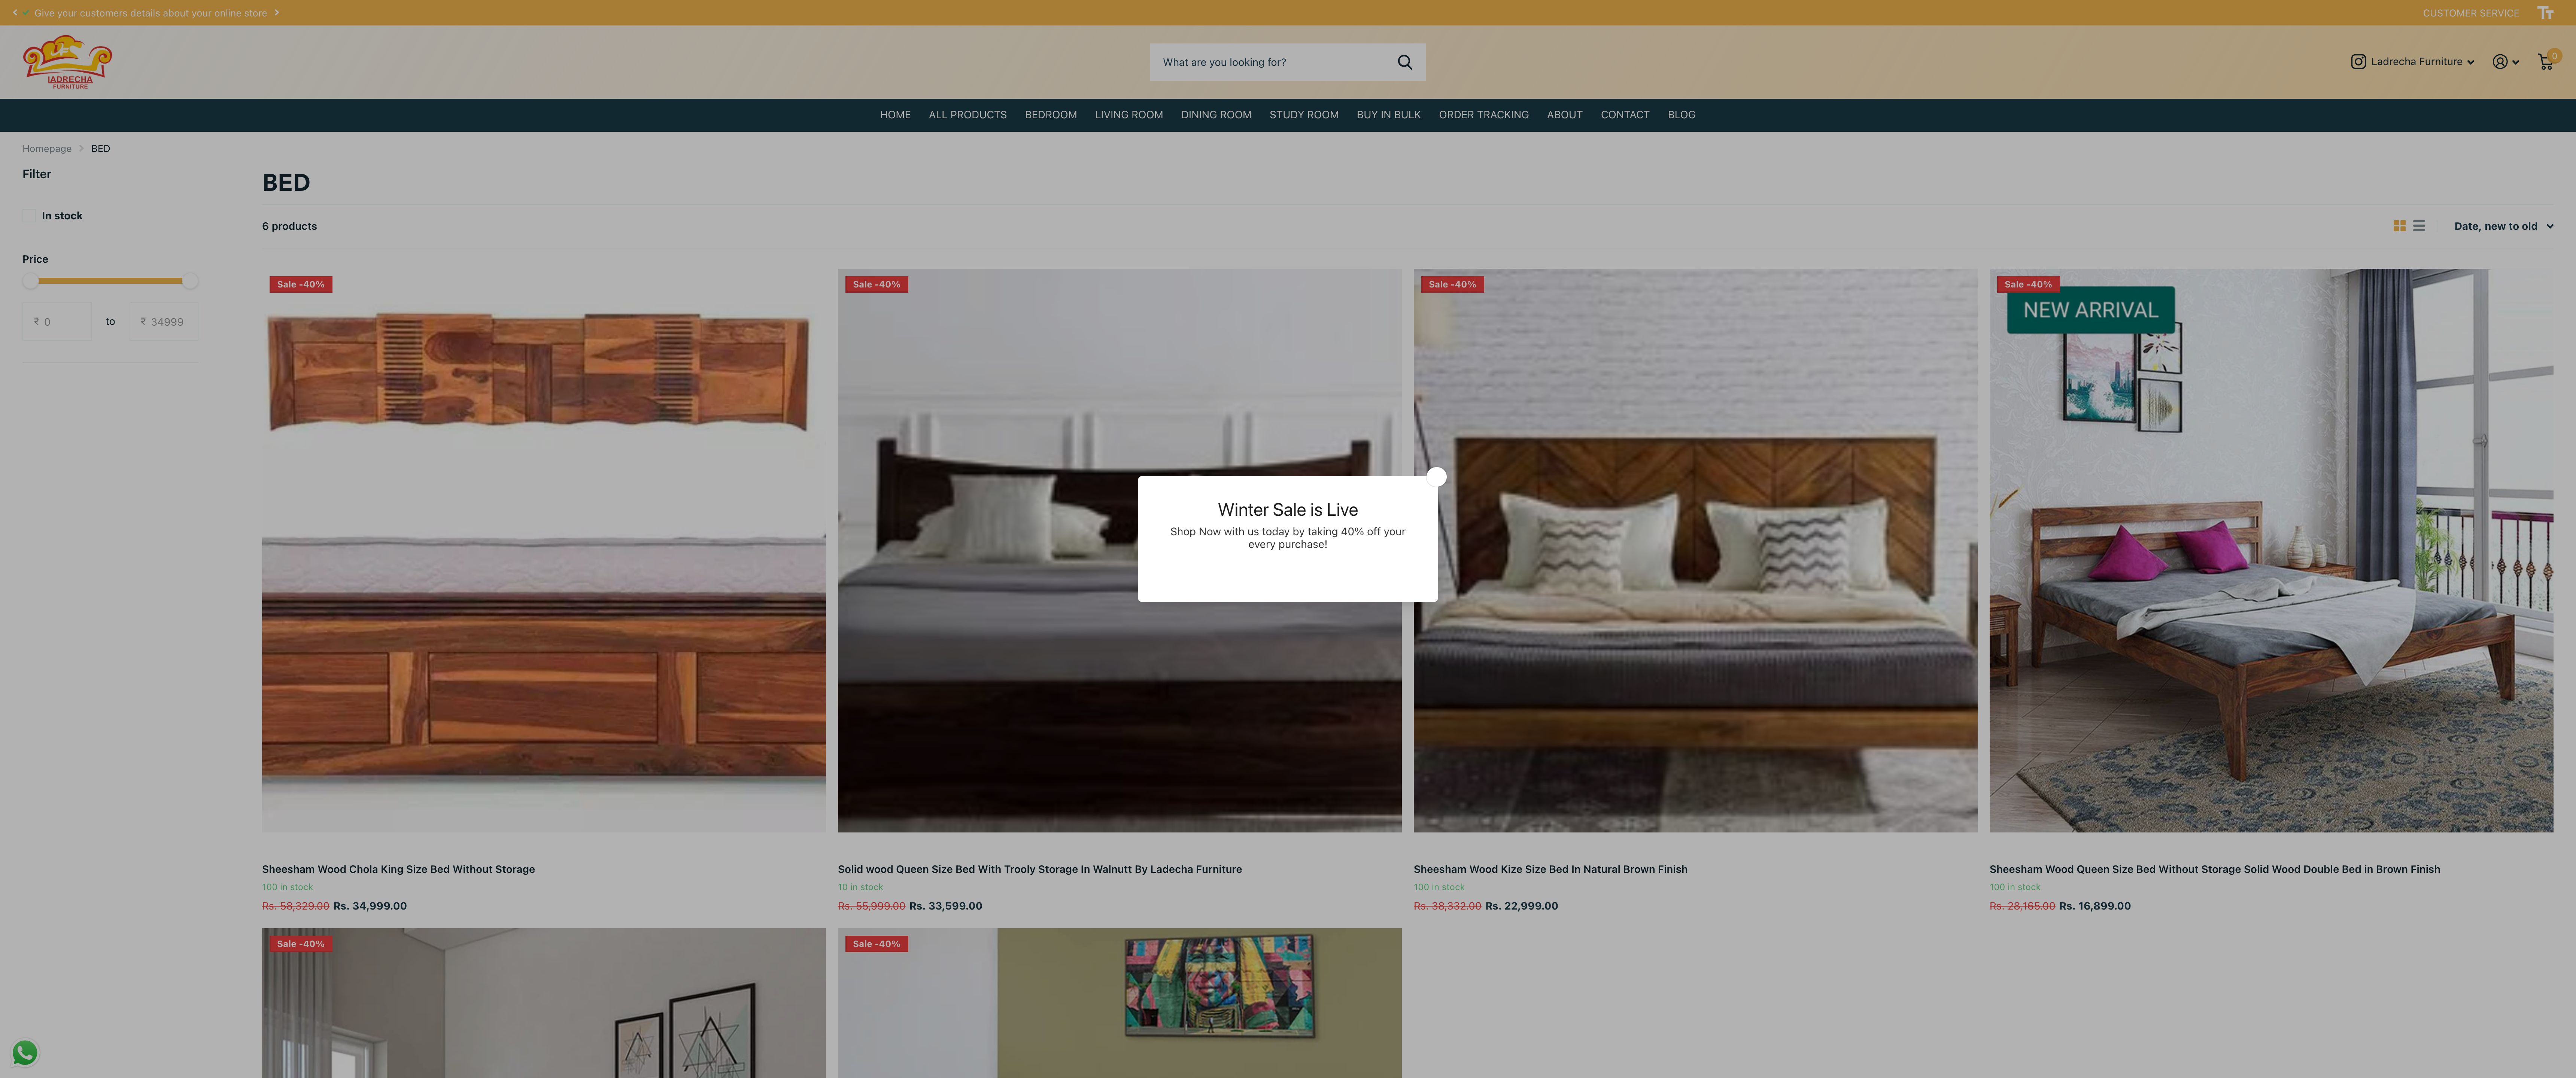The image size is (2576, 1078).
Task: Click the '6 products' count text
Action: tap(289, 226)
